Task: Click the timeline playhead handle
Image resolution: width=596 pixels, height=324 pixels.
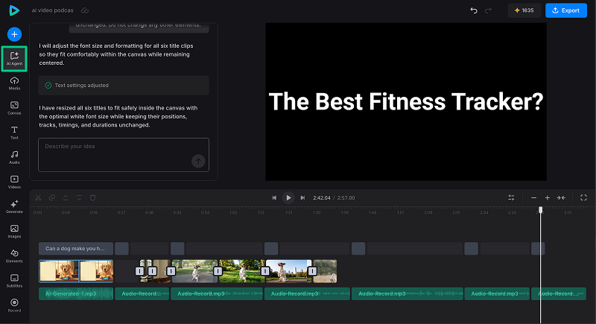Action: pos(541,210)
